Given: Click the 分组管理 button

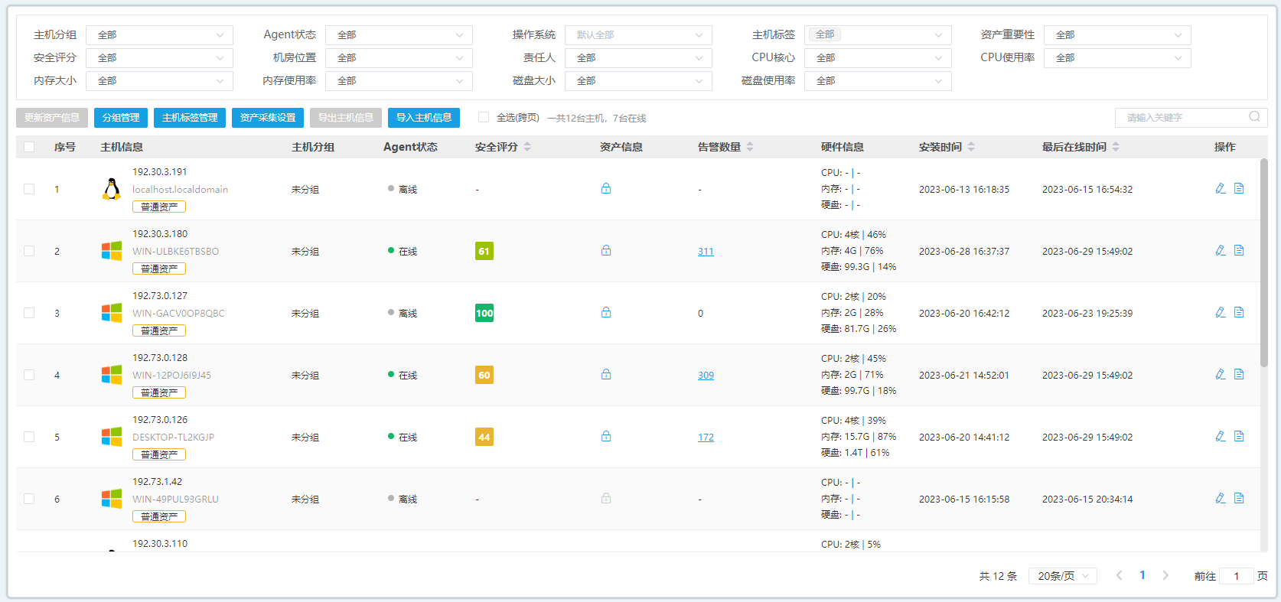Looking at the screenshot, I should tap(121, 118).
